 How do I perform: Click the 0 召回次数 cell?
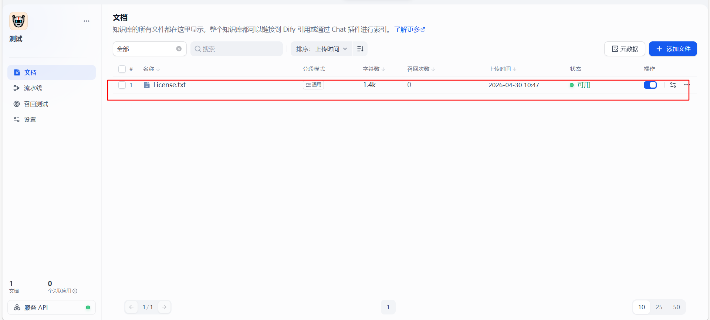409,85
